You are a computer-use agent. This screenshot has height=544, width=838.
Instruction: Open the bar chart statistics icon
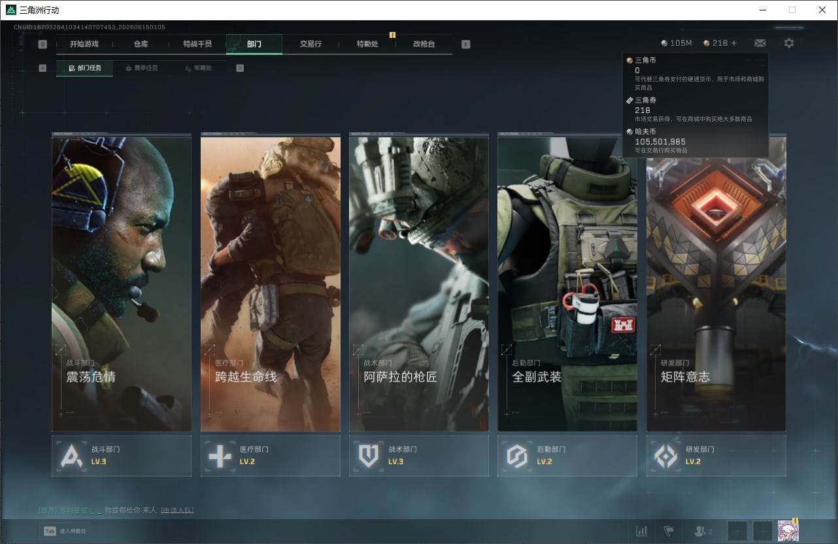point(642,531)
